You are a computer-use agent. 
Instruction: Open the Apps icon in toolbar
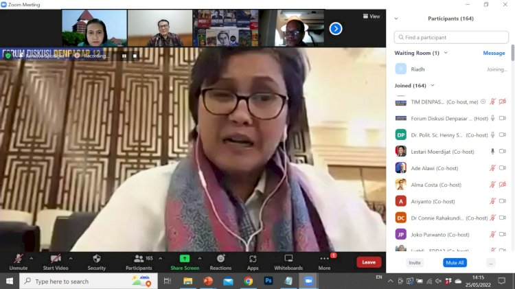tap(253, 259)
